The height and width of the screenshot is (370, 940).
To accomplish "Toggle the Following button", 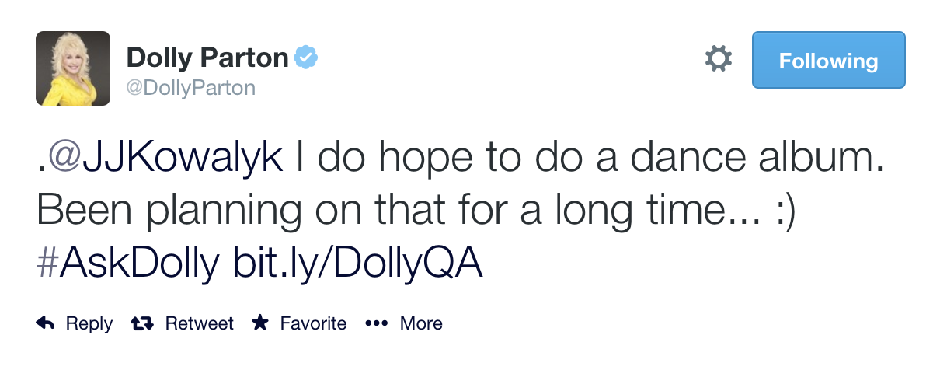I will [x=828, y=60].
